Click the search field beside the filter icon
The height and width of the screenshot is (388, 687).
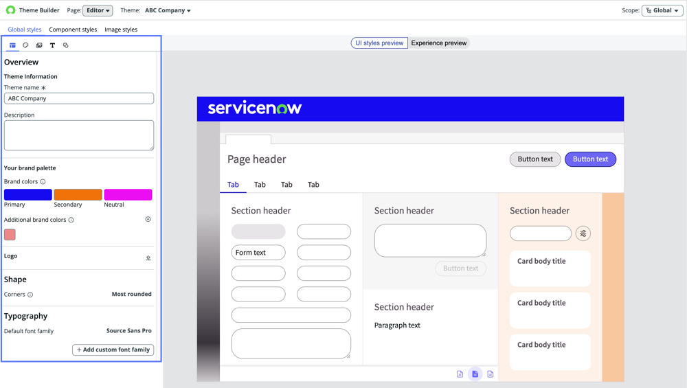point(540,233)
